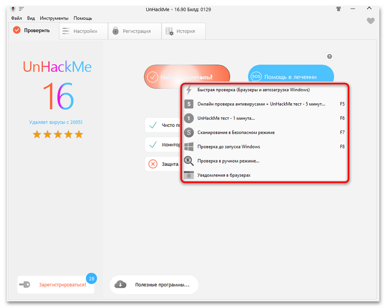Click the question mark help icon
The width and height of the screenshot is (386, 308).
[329, 56]
